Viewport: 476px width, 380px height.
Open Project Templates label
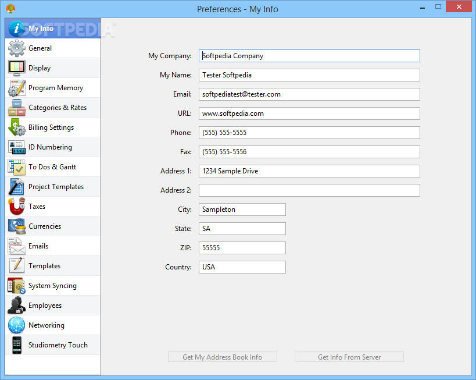pyautogui.click(x=56, y=187)
